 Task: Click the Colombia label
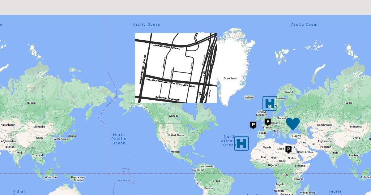[198, 170]
